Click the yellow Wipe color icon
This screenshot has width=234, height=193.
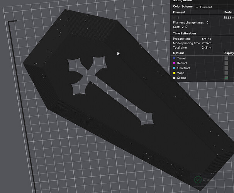tap(174, 73)
